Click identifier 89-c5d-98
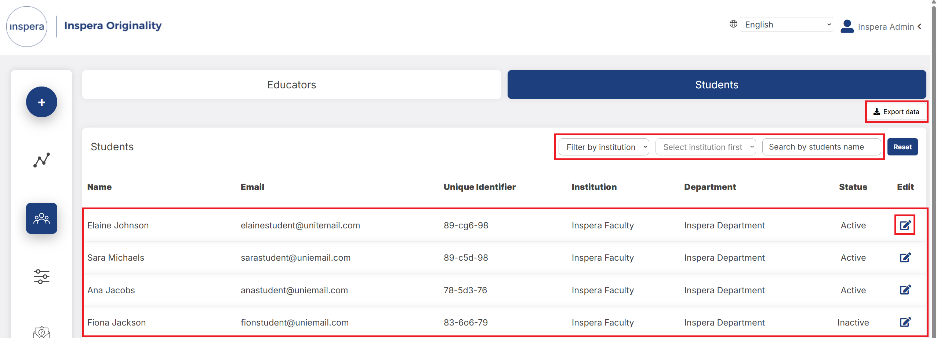This screenshot has width=937, height=338. (x=466, y=258)
